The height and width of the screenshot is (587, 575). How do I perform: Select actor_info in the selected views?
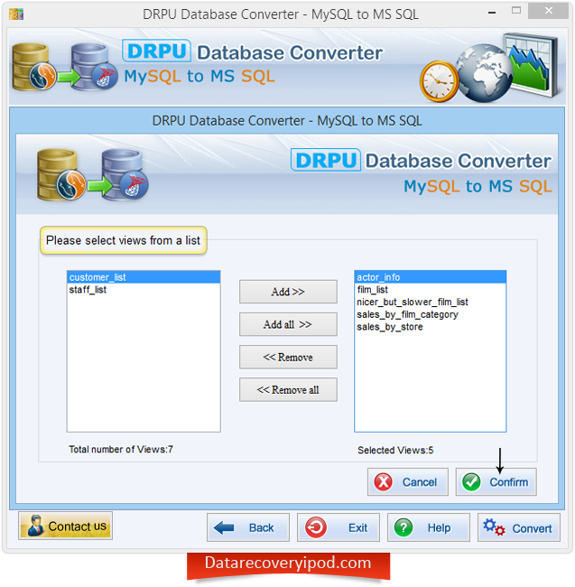431,277
